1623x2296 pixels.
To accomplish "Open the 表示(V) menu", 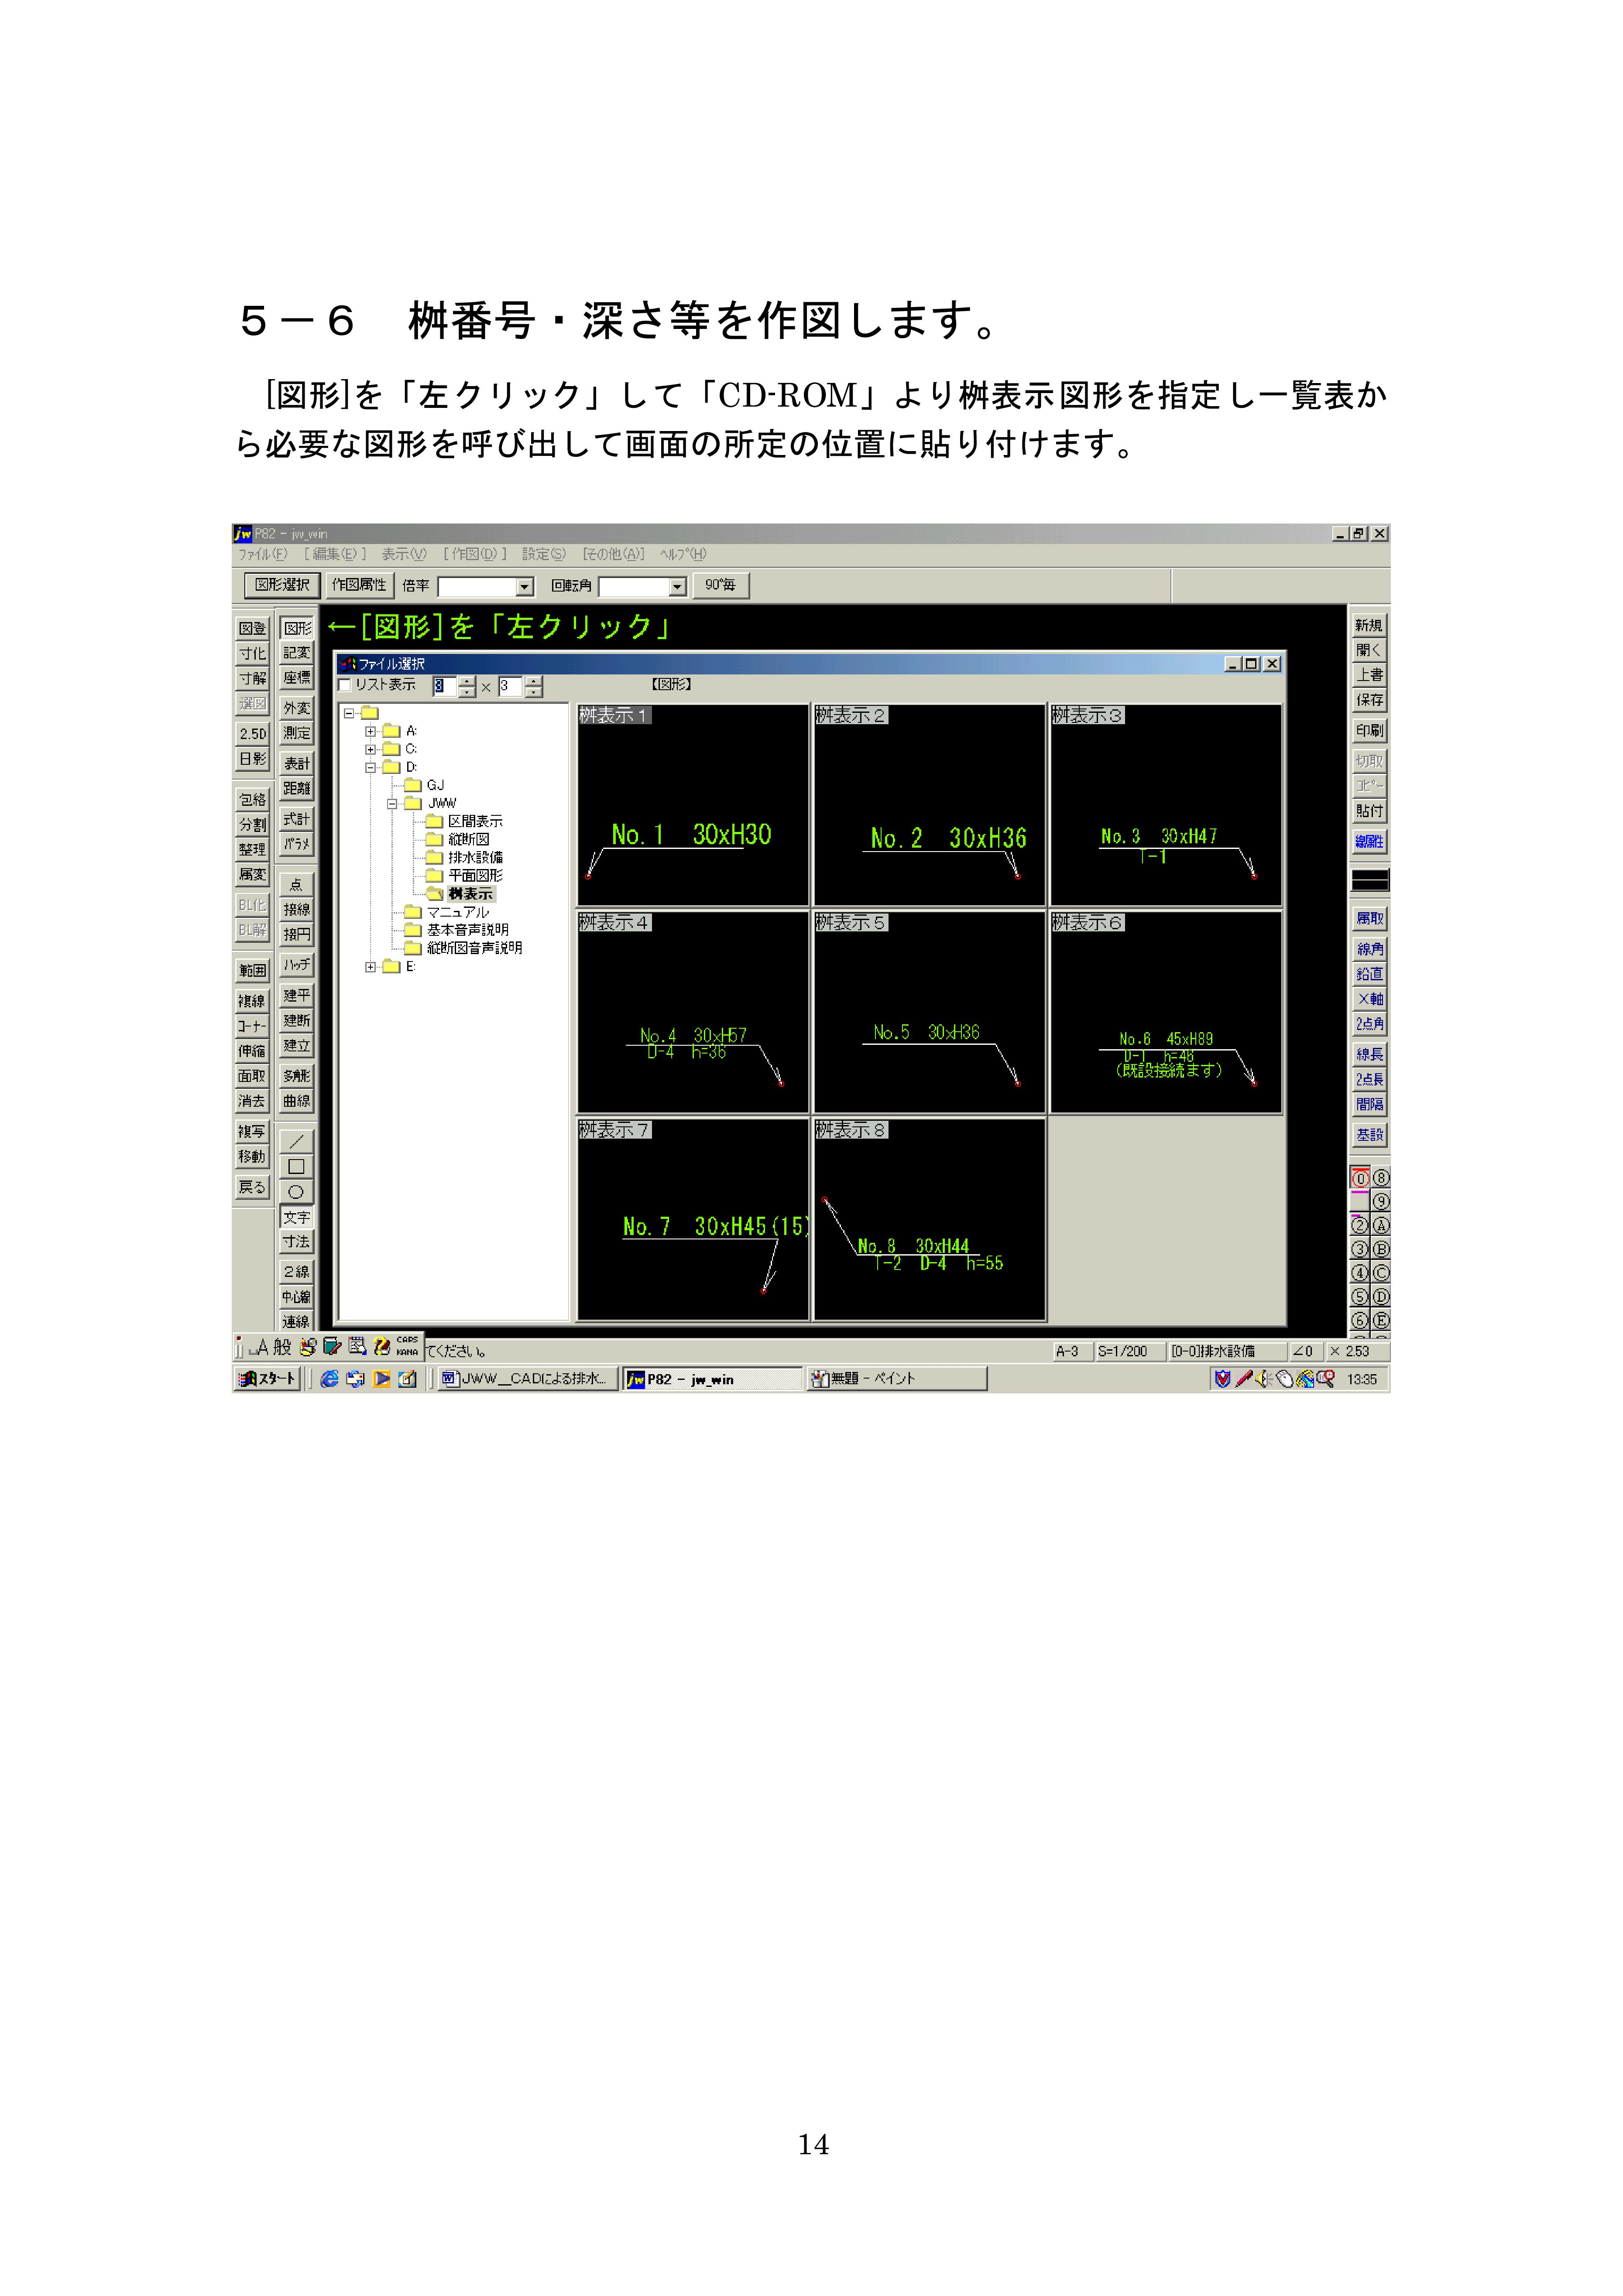I will click(x=403, y=554).
